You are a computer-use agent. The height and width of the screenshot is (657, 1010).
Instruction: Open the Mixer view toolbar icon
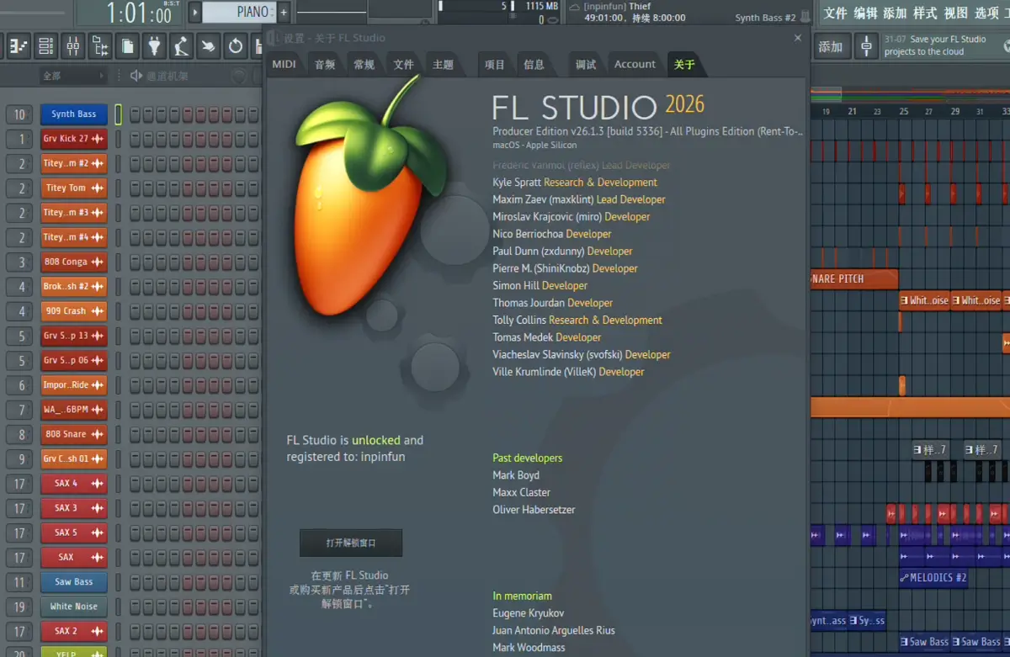click(73, 45)
